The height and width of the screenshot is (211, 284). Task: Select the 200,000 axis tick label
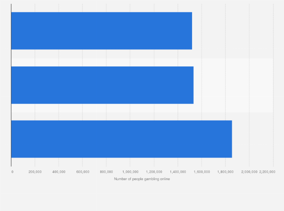pos(35,172)
